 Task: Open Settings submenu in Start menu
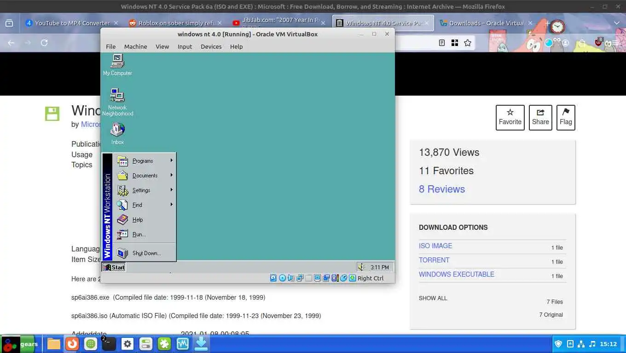point(145,190)
